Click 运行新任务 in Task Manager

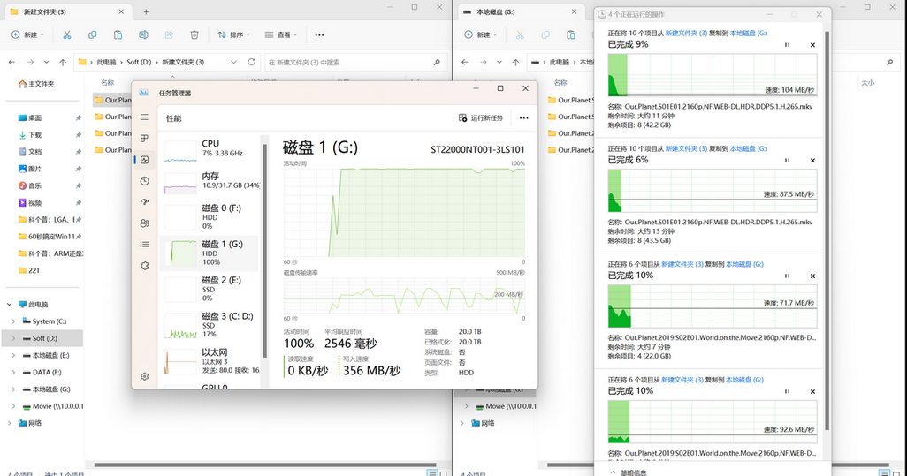(481, 117)
